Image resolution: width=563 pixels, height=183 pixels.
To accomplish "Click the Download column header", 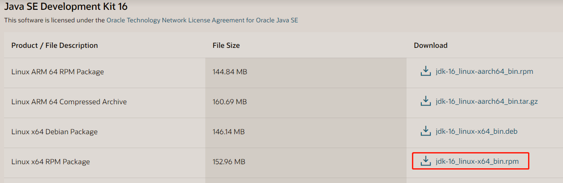I will tap(430, 45).
